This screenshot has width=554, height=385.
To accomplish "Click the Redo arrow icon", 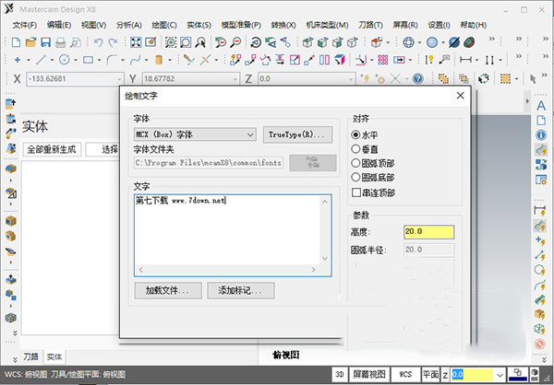I will pos(112,42).
